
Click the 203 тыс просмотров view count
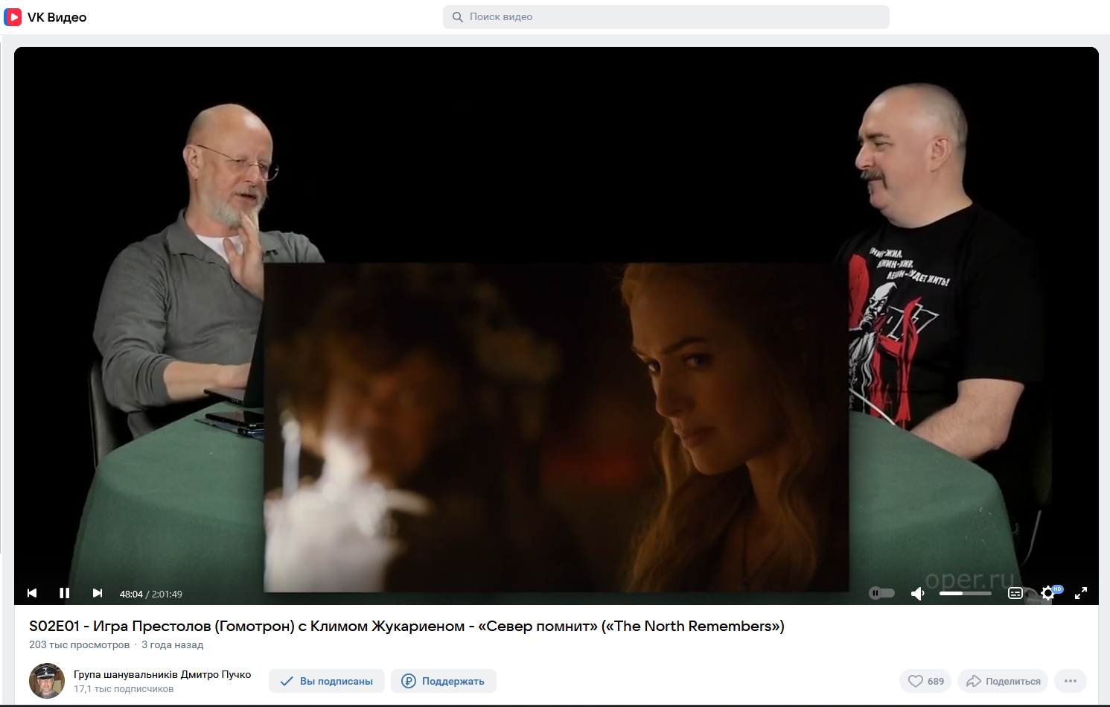point(80,645)
